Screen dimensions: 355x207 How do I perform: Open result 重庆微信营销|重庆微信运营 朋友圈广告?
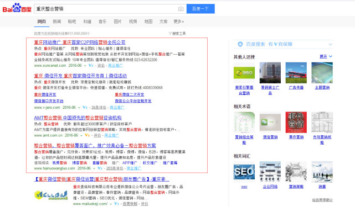click(x=102, y=179)
